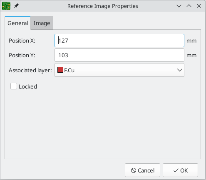Click the KiCad PCB editor app icon
Viewport: 206px width, 180px height.
tap(6, 6)
